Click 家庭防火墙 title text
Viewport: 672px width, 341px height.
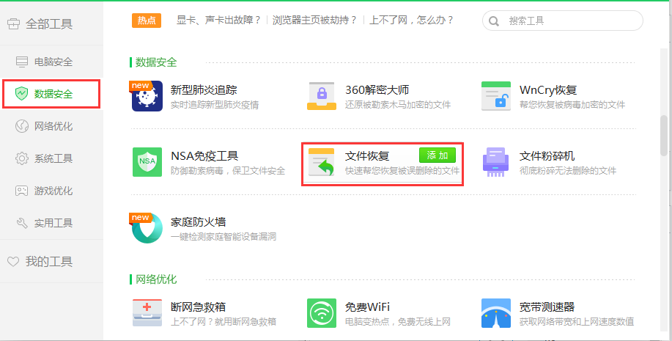pos(198,222)
